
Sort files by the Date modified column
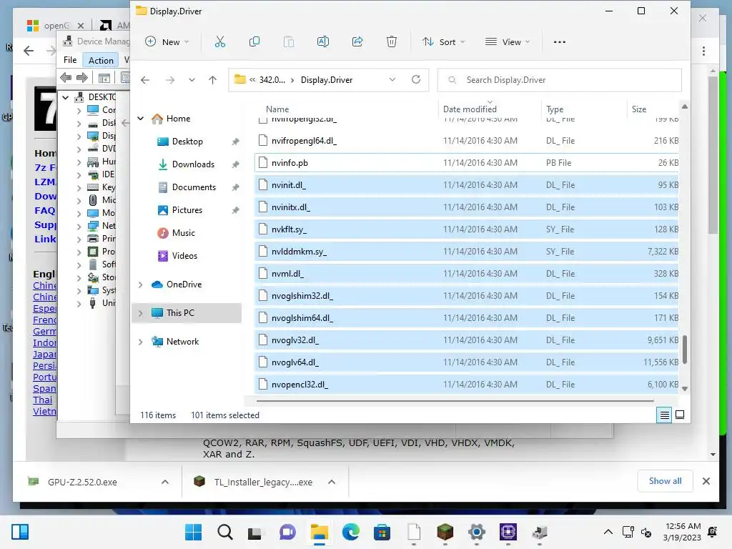coord(470,109)
